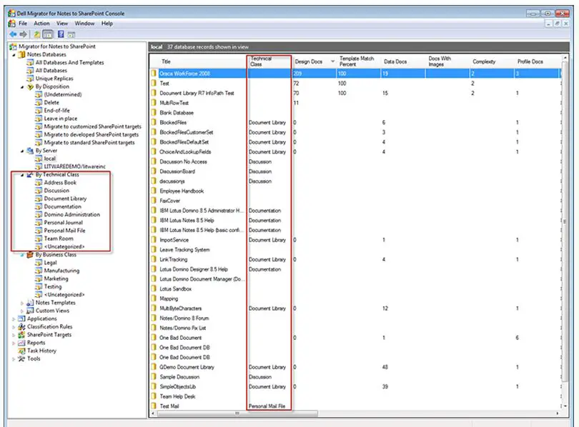Click the Notes Databases folder icon
The height and width of the screenshot is (427, 579).
pyautogui.click(x=21, y=54)
